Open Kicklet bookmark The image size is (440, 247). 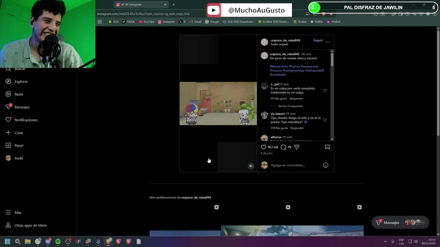(x=300, y=22)
